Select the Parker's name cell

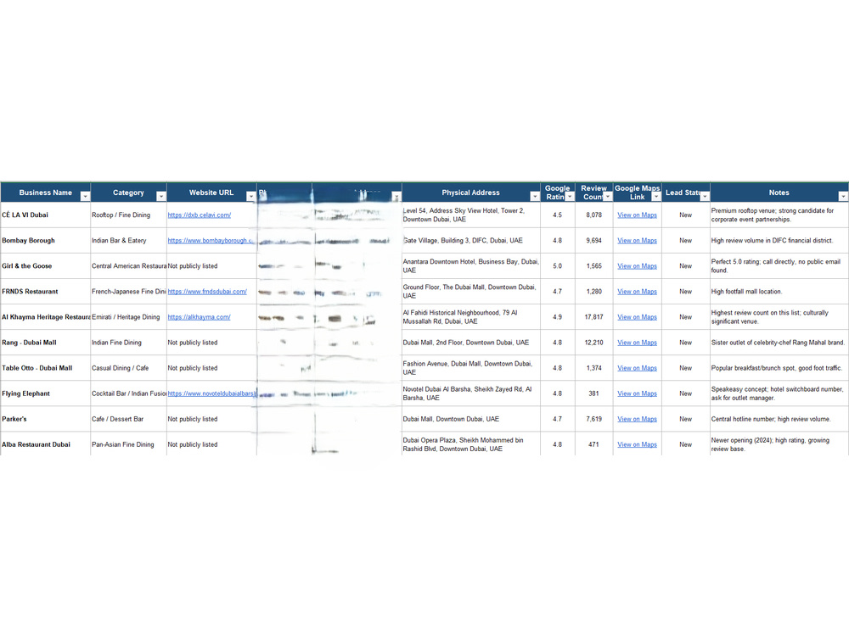click(46, 419)
